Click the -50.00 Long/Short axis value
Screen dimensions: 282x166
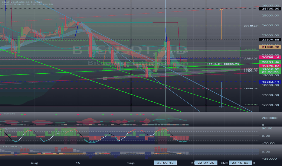click(268, 143)
